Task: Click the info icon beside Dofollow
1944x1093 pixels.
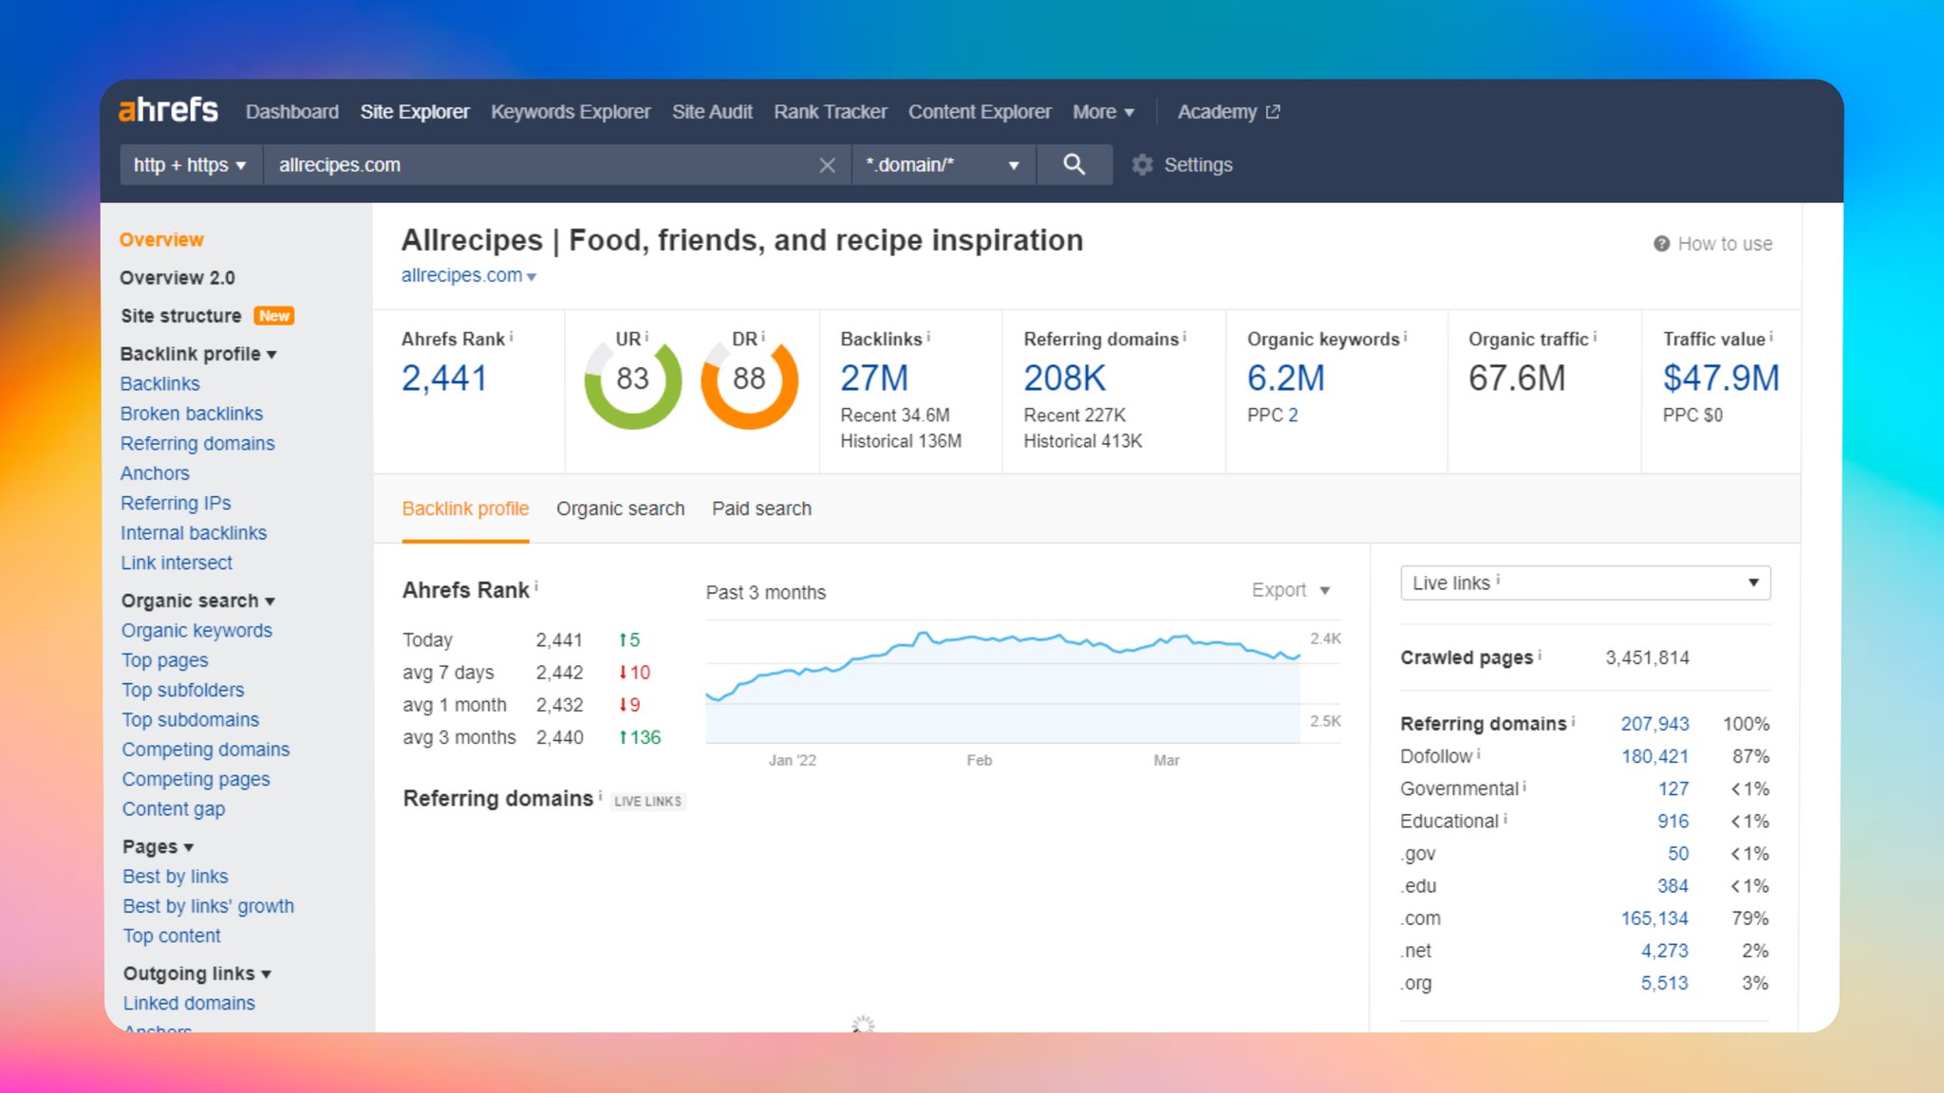Action: point(1479,753)
